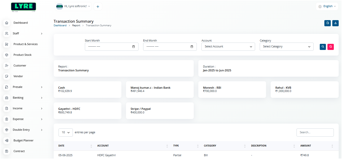Click the Customer icon in sidebar

7,65
